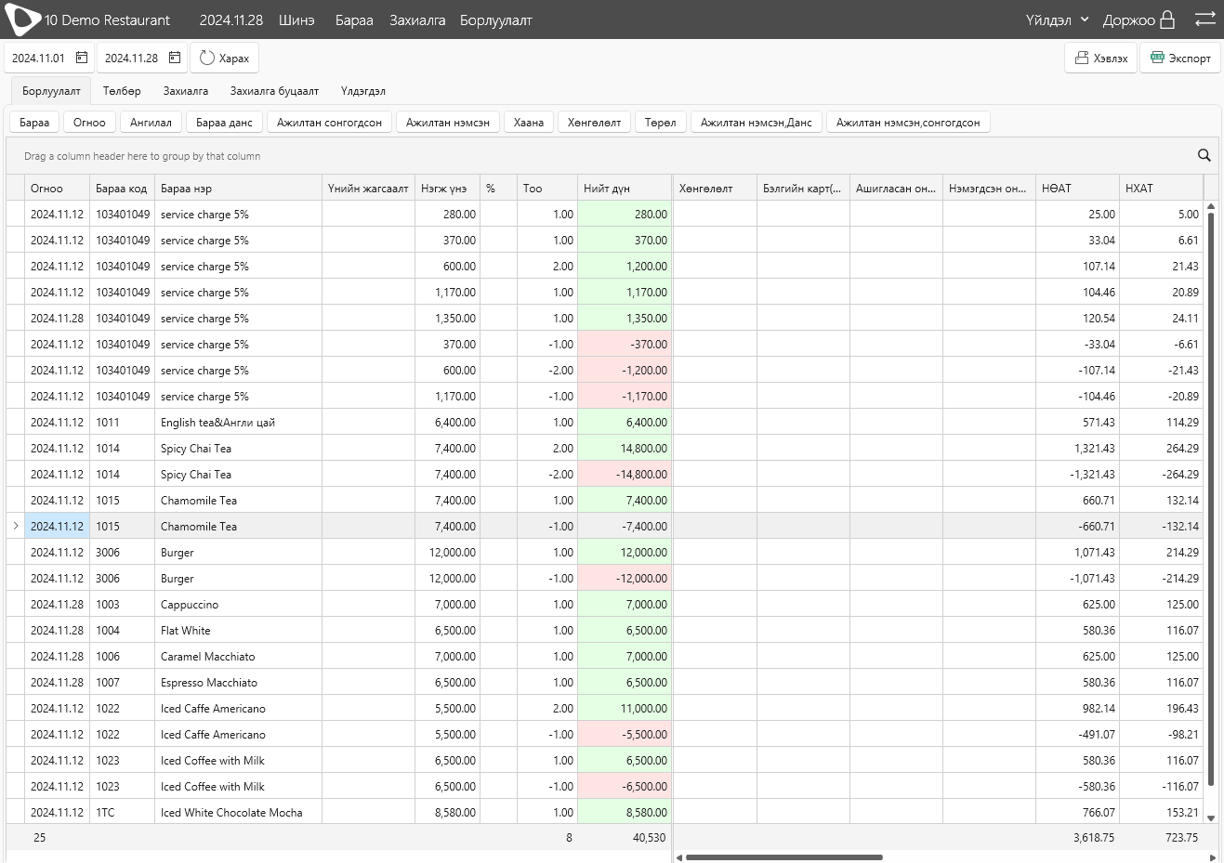1224x863 pixels.
Task: Open start date calendar picker icon
Action: (x=82, y=58)
